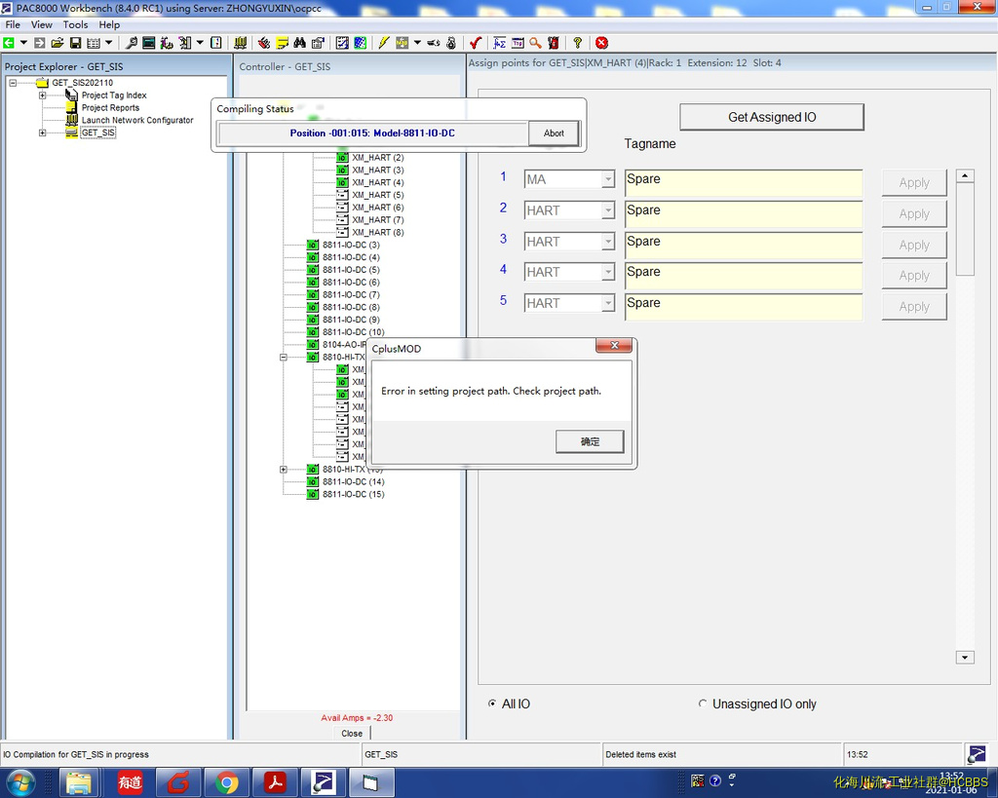Open the File menu
Viewport: 998px width, 798px height.
[x=13, y=24]
